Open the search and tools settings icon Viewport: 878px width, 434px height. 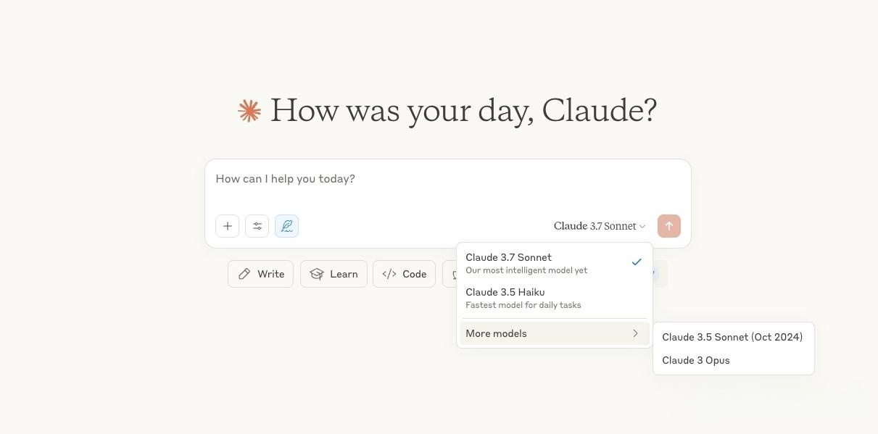257,226
